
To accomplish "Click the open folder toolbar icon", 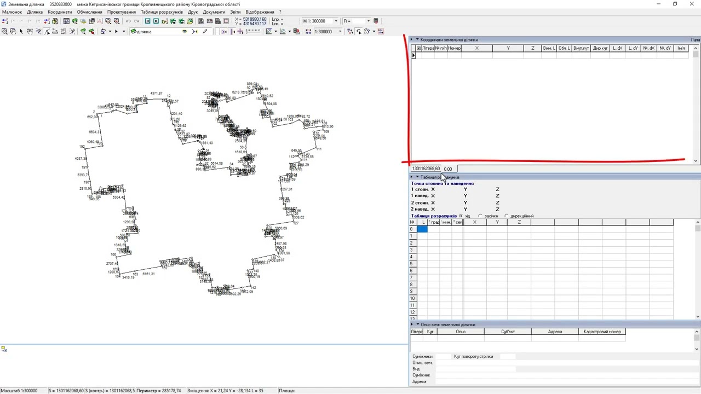I will pos(189,21).
